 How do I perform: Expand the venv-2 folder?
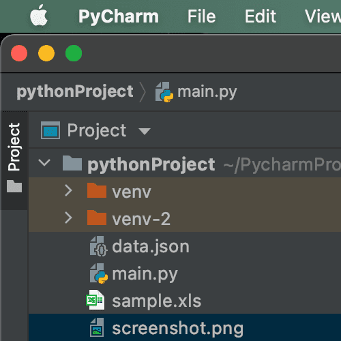click(x=68, y=218)
